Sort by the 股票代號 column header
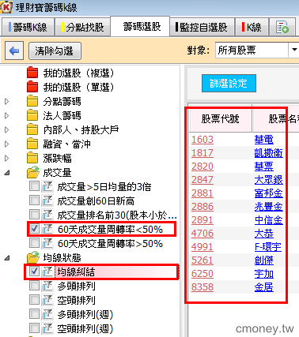Screen dimensions: 299x337 [x=220, y=118]
